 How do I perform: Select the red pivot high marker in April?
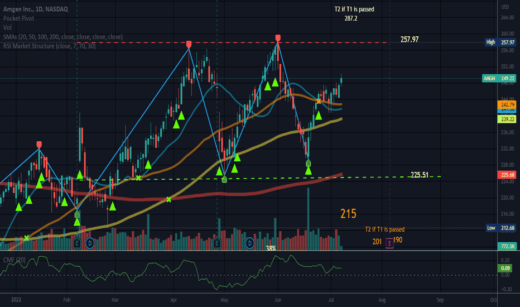[x=189, y=45]
